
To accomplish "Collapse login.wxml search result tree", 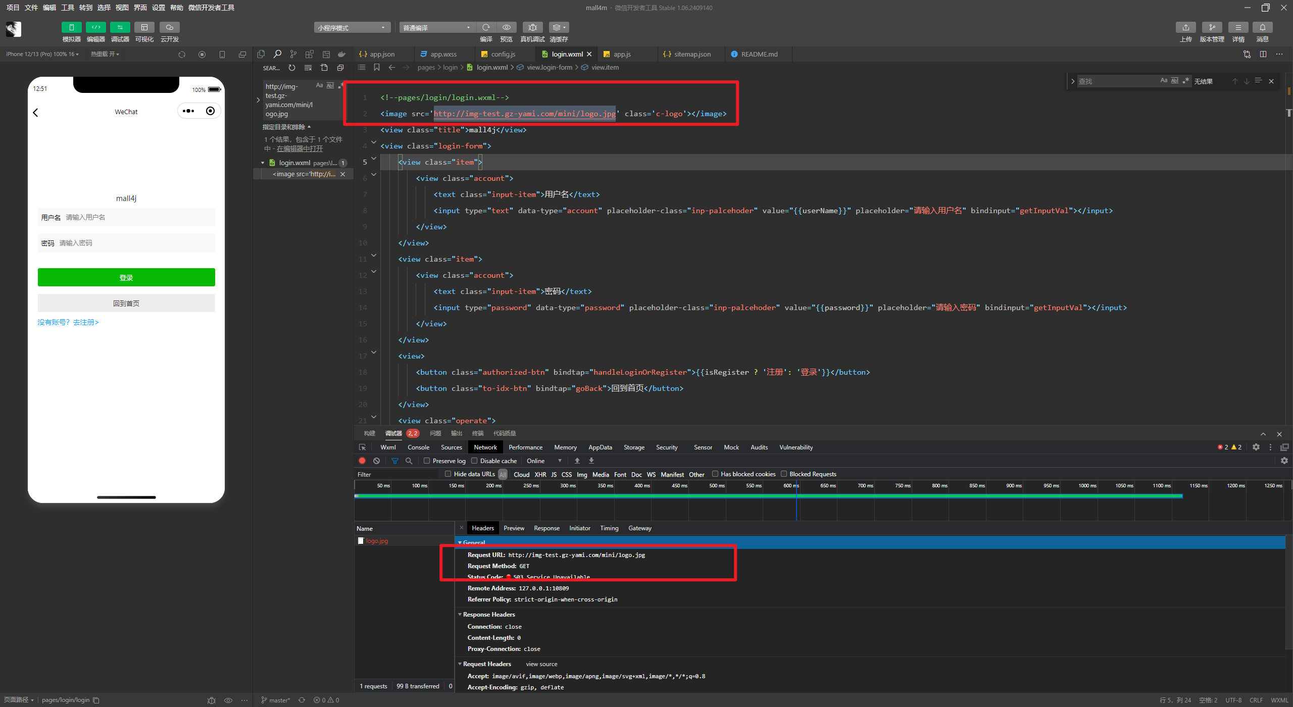I will coord(263,163).
